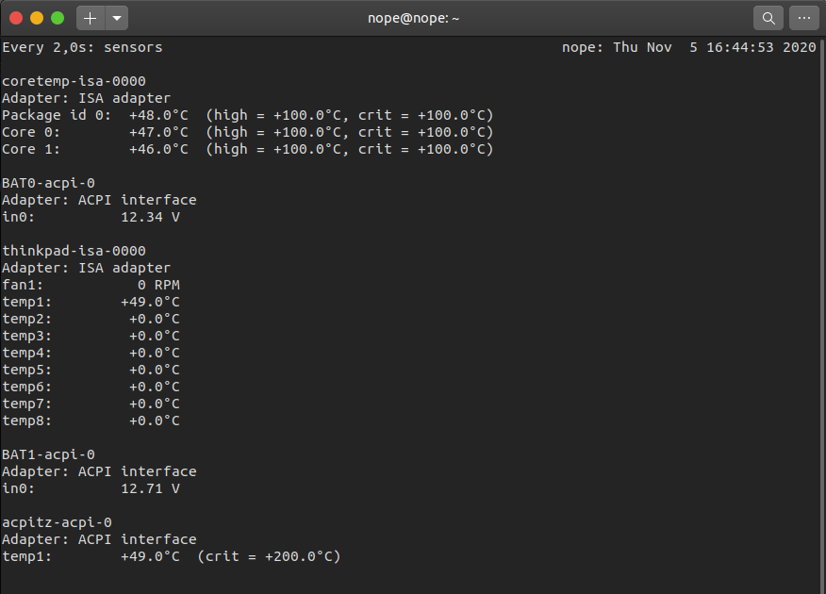
Task: Click the green maximize window icon
Action: pyautogui.click(x=58, y=17)
